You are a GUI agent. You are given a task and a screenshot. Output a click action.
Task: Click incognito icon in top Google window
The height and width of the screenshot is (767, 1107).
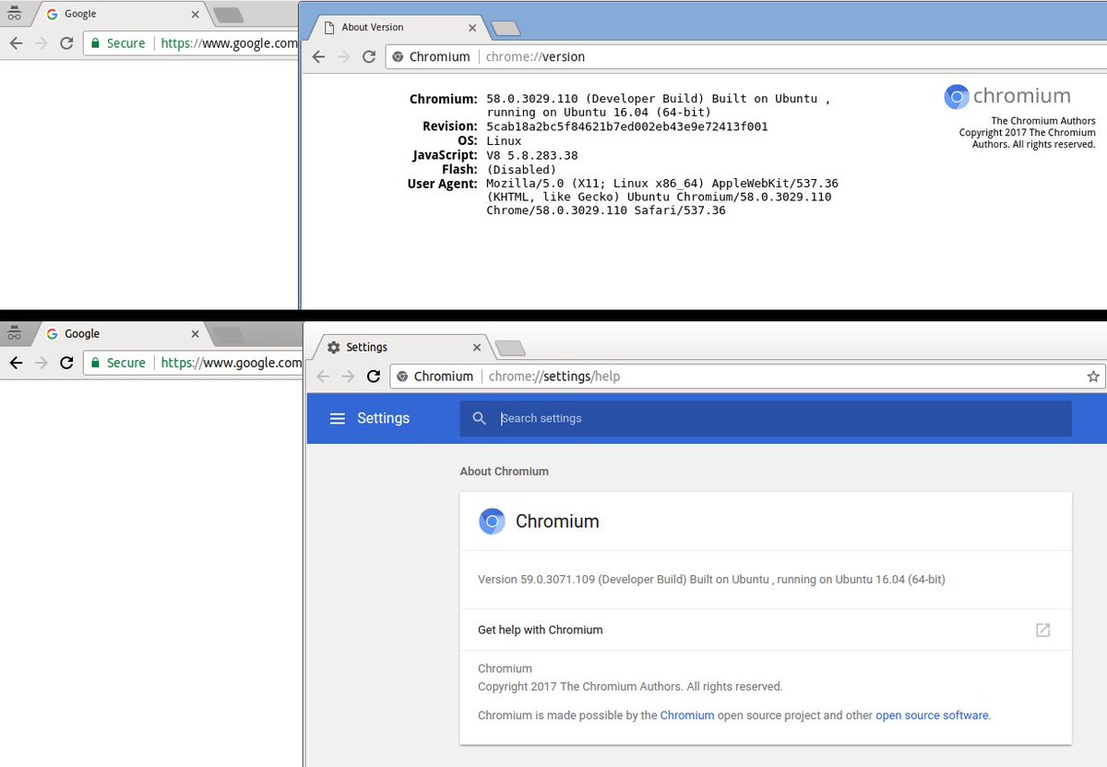(x=14, y=14)
